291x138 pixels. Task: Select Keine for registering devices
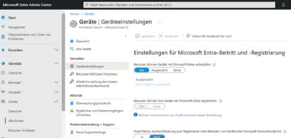(157, 106)
